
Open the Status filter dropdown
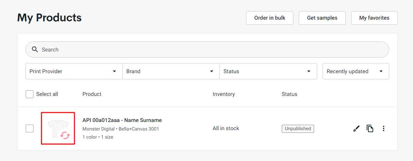click(x=268, y=71)
